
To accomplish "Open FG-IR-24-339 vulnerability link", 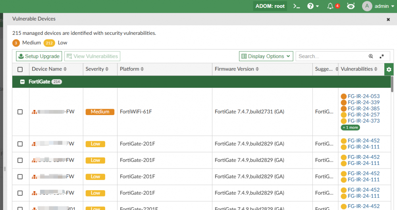I will (x=364, y=102).
